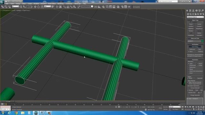Select the Reference radio button
The height and width of the screenshot is (115, 205).
tap(189, 49)
